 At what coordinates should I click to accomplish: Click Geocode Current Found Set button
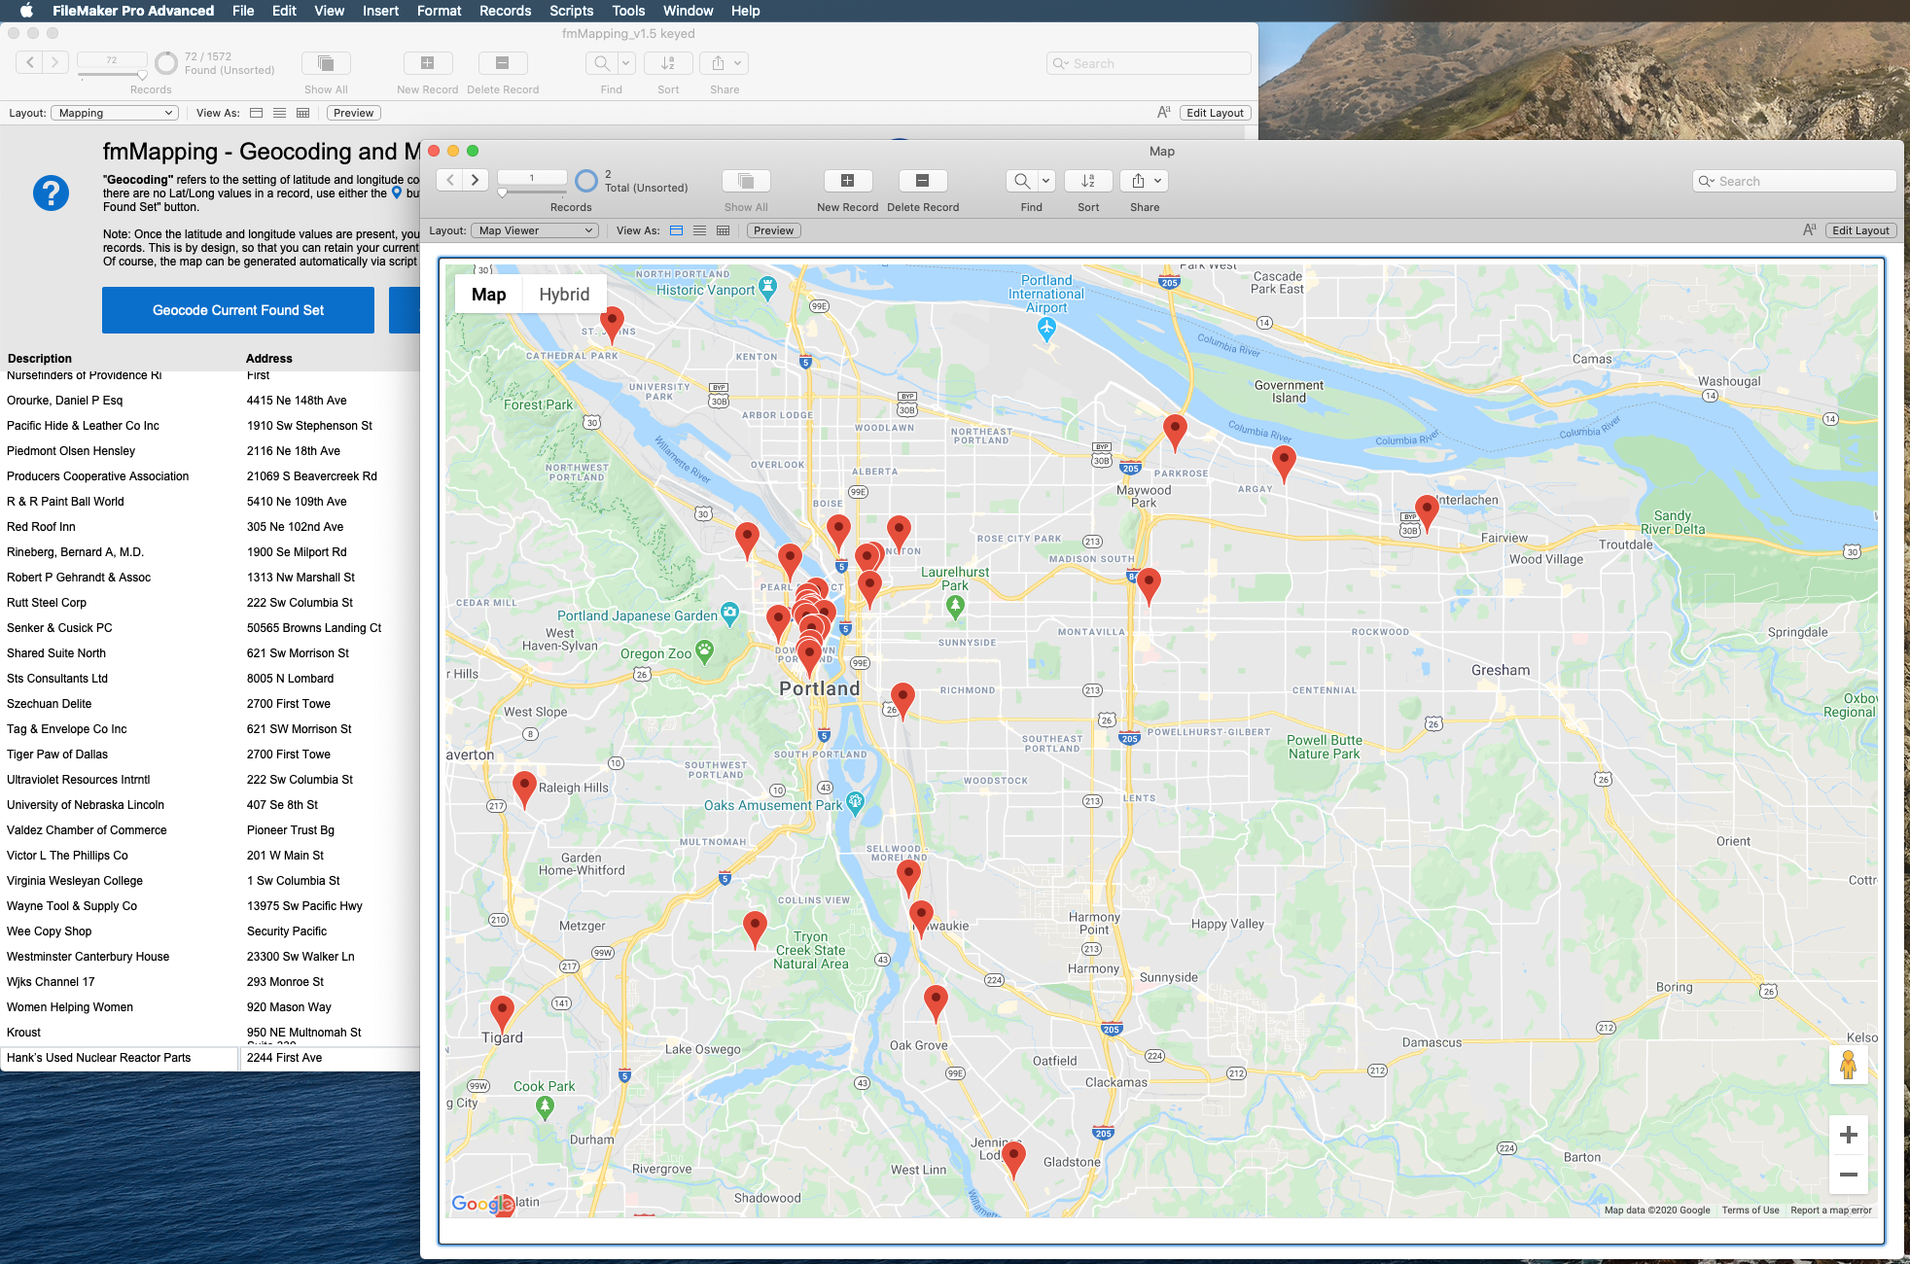[238, 310]
